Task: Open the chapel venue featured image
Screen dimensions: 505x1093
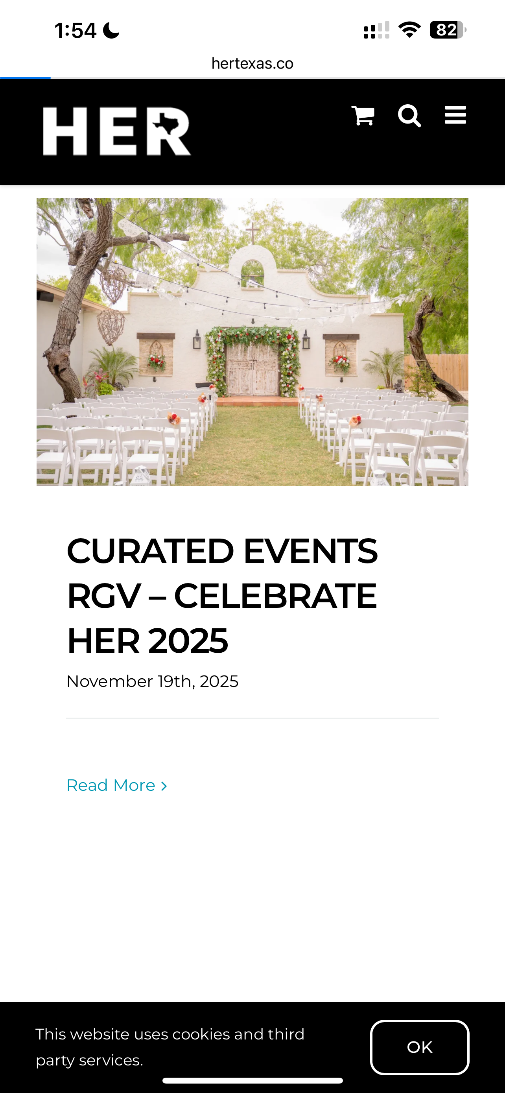Action: click(252, 342)
